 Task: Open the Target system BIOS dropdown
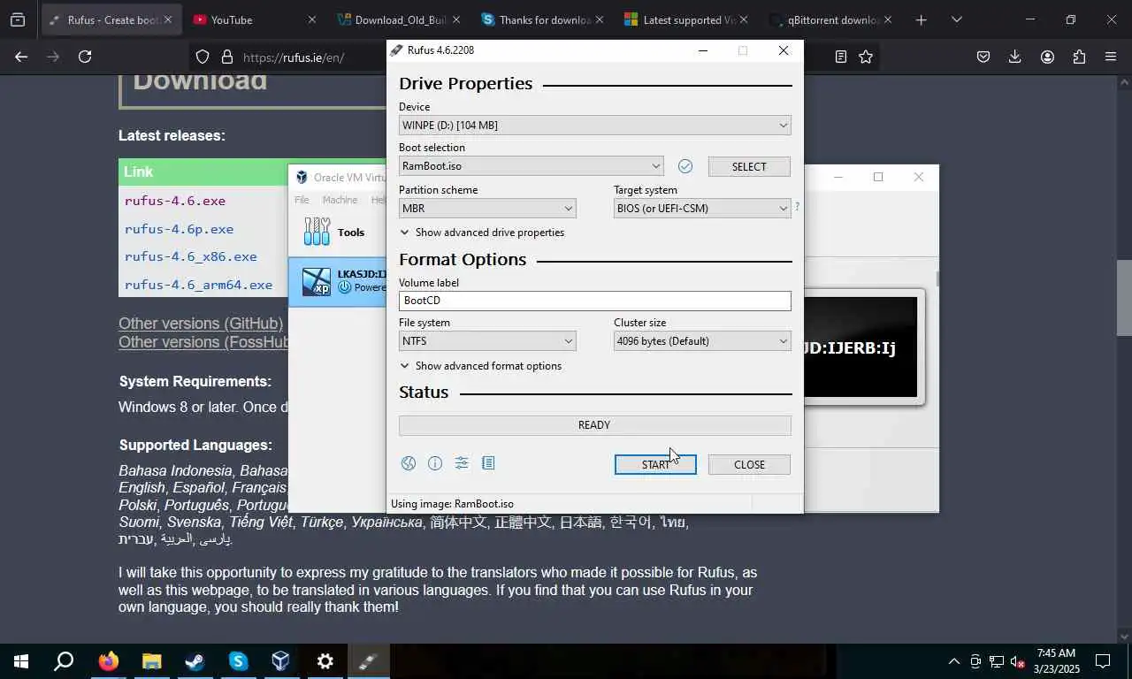point(702,209)
